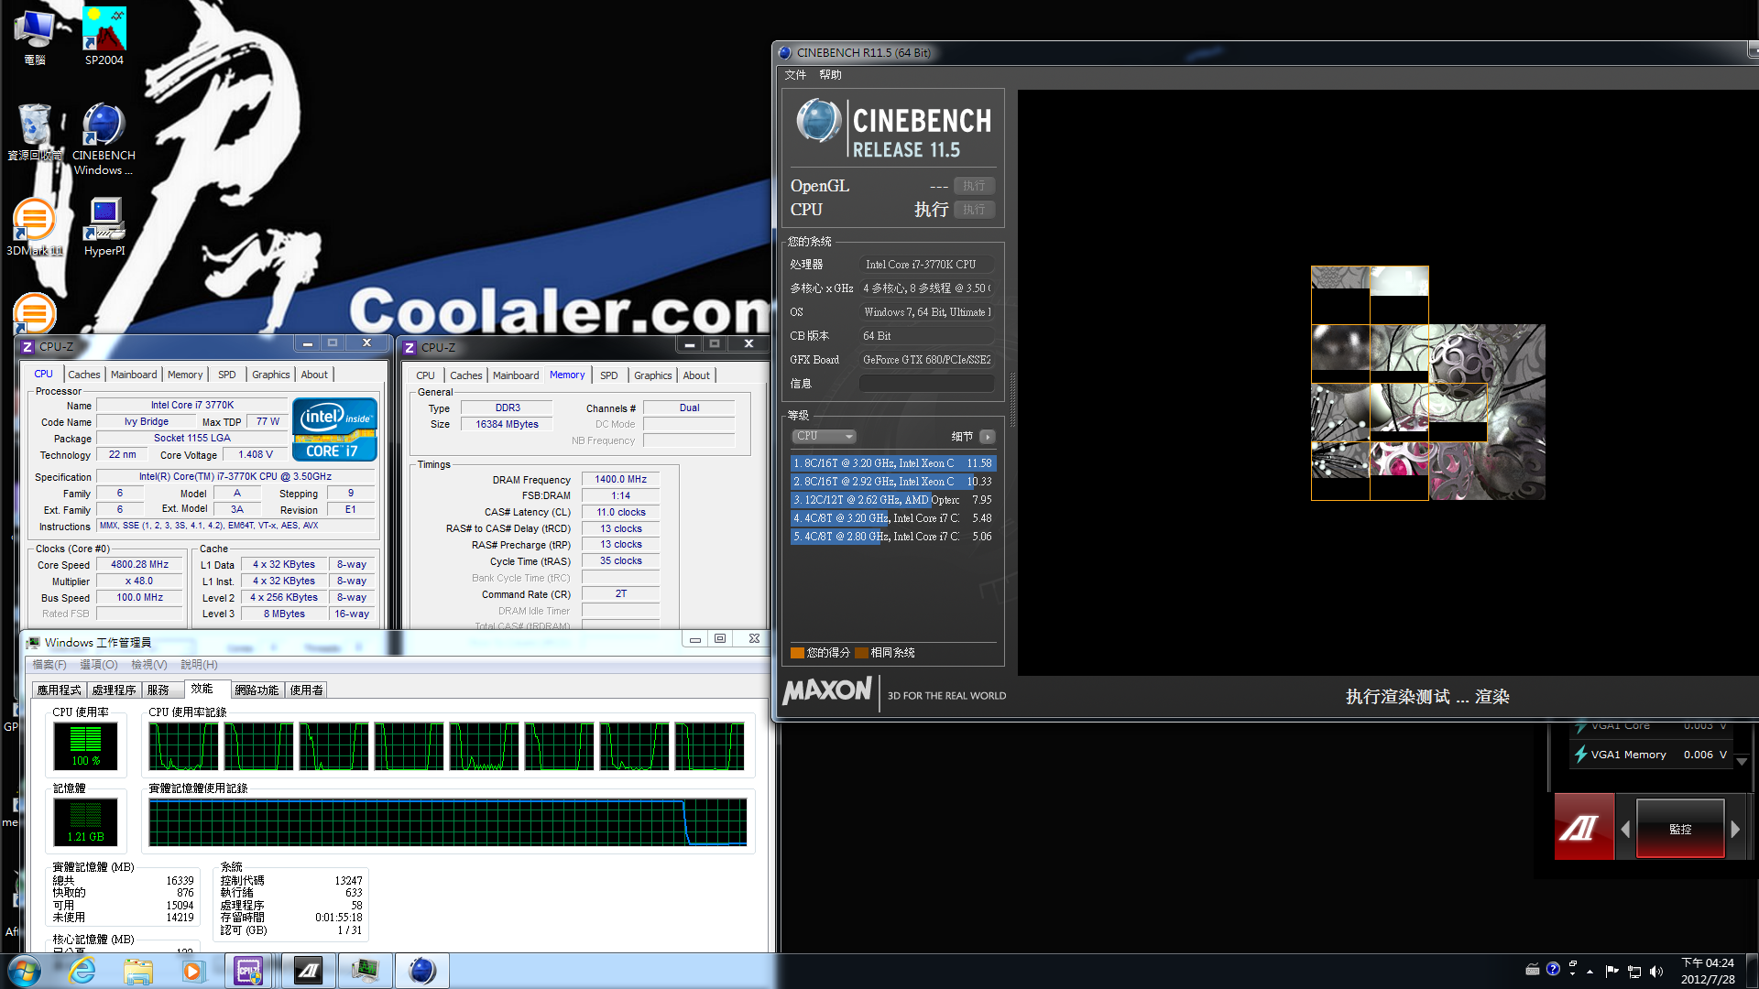The width and height of the screenshot is (1759, 989).
Task: Click the 監控 button in AI Suite
Action: coord(1680,829)
